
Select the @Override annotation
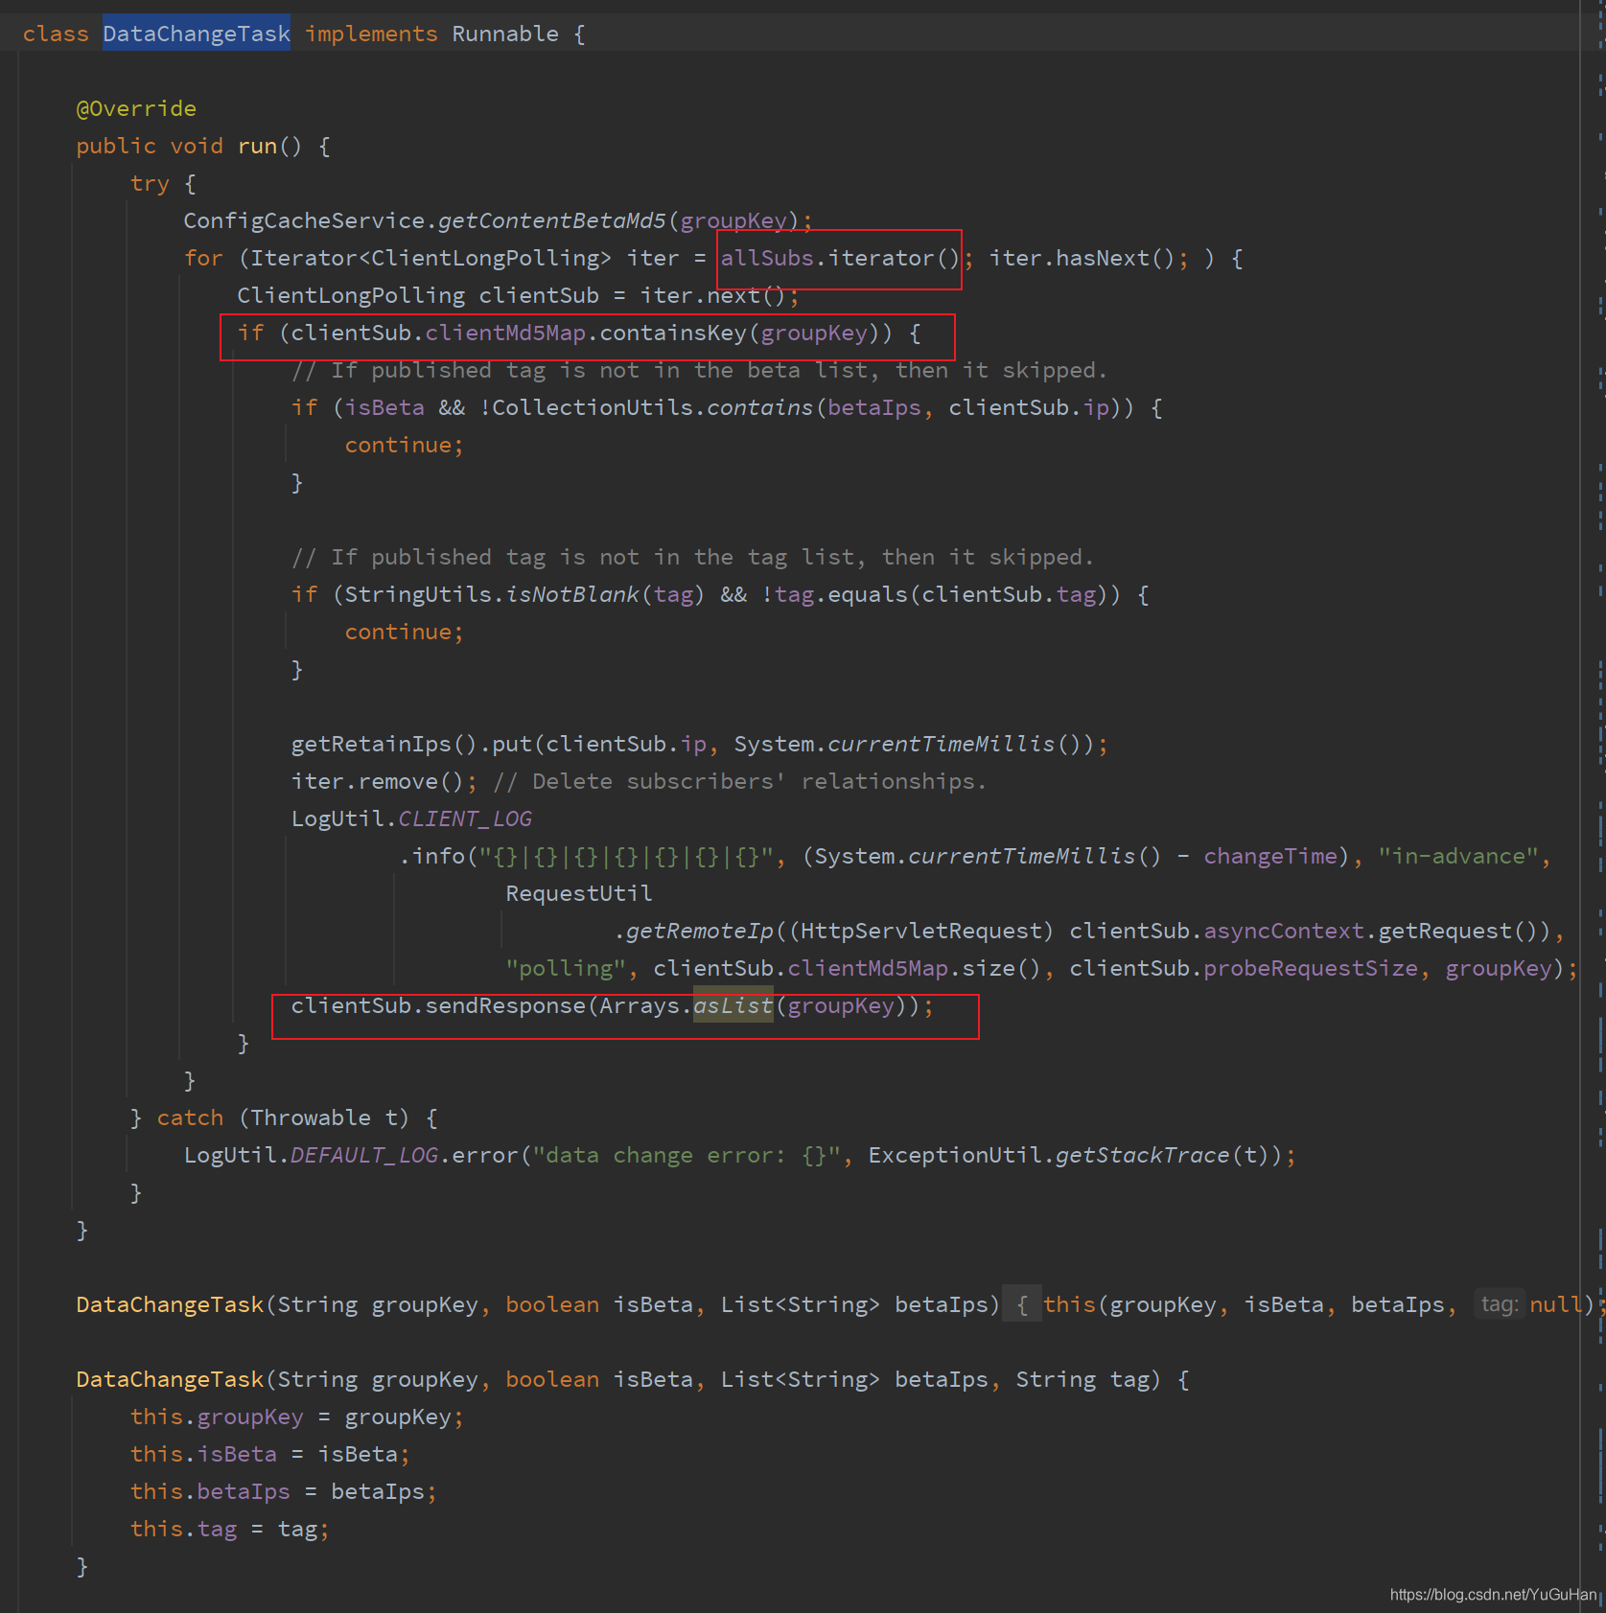pos(136,108)
